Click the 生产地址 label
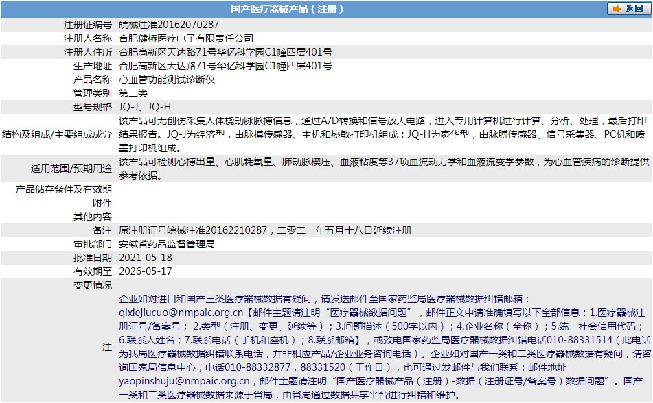The height and width of the screenshot is (403, 653). [x=93, y=66]
